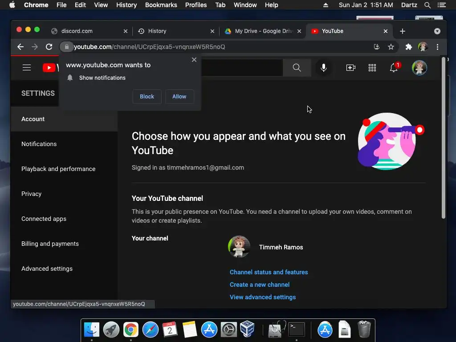The width and height of the screenshot is (456, 342).
Task: Select Account in settings sidebar
Action: tap(64, 119)
